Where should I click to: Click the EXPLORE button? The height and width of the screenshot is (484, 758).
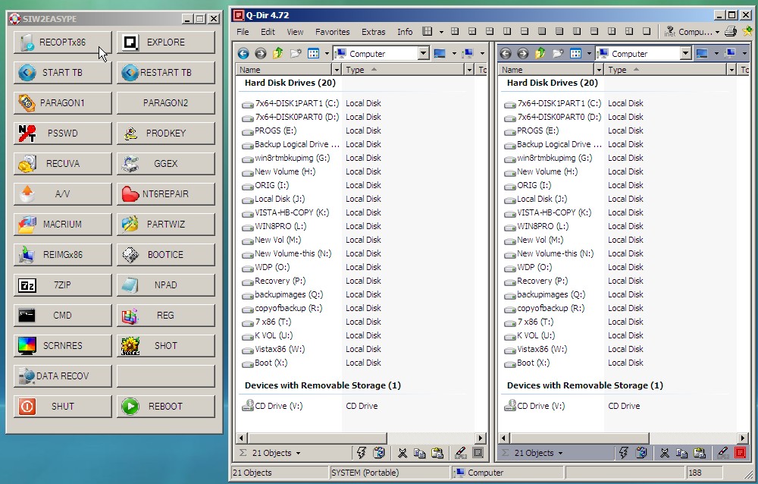(x=166, y=42)
